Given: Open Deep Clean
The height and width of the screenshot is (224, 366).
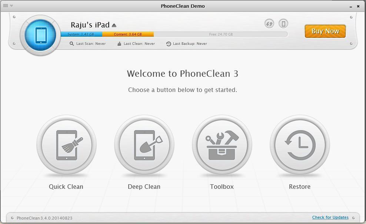Looking at the screenshot, I should tap(144, 145).
